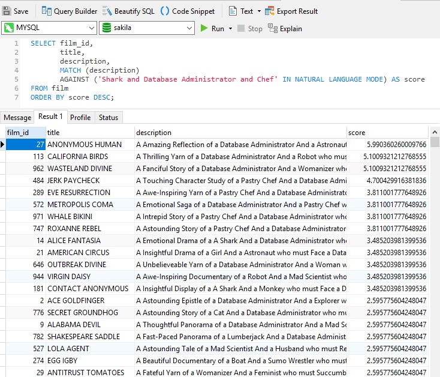Image resolution: width=440 pixels, height=377 pixels.
Task: Select the JERK PAYCHECK title cell
Action: click(90, 180)
